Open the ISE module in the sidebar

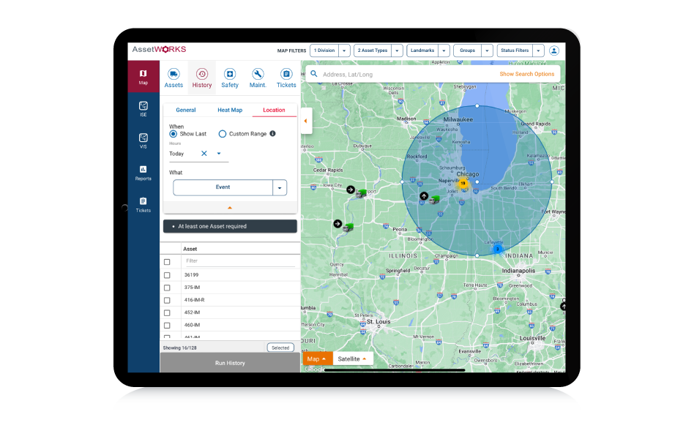(143, 108)
